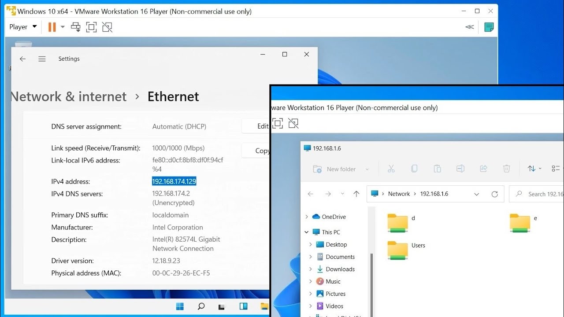This screenshot has width=564, height=317.
Task: Expand the Desktop tree node
Action: [310, 244]
